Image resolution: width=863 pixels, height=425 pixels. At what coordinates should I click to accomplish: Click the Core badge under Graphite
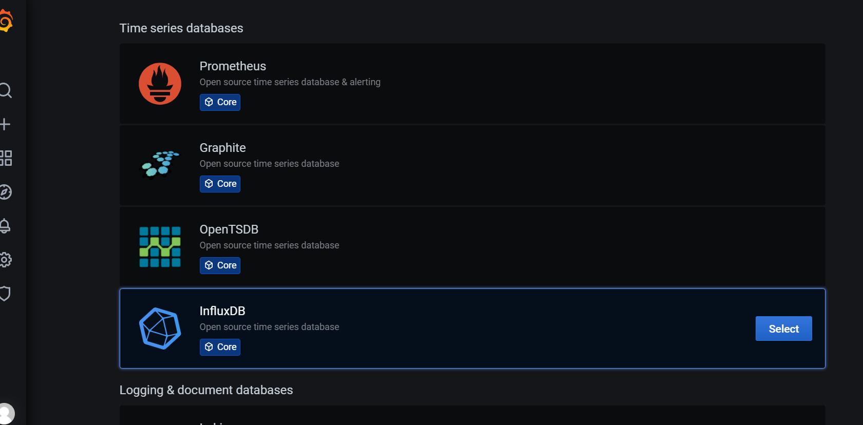pyautogui.click(x=220, y=184)
